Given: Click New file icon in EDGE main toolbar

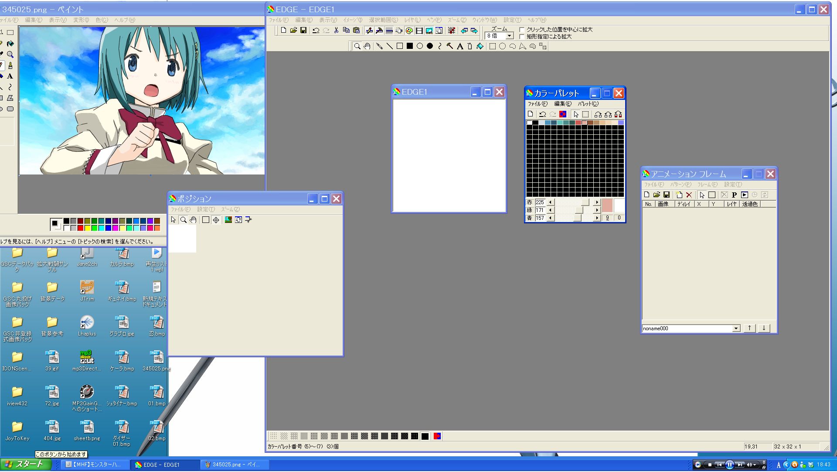Looking at the screenshot, I should pos(283,30).
